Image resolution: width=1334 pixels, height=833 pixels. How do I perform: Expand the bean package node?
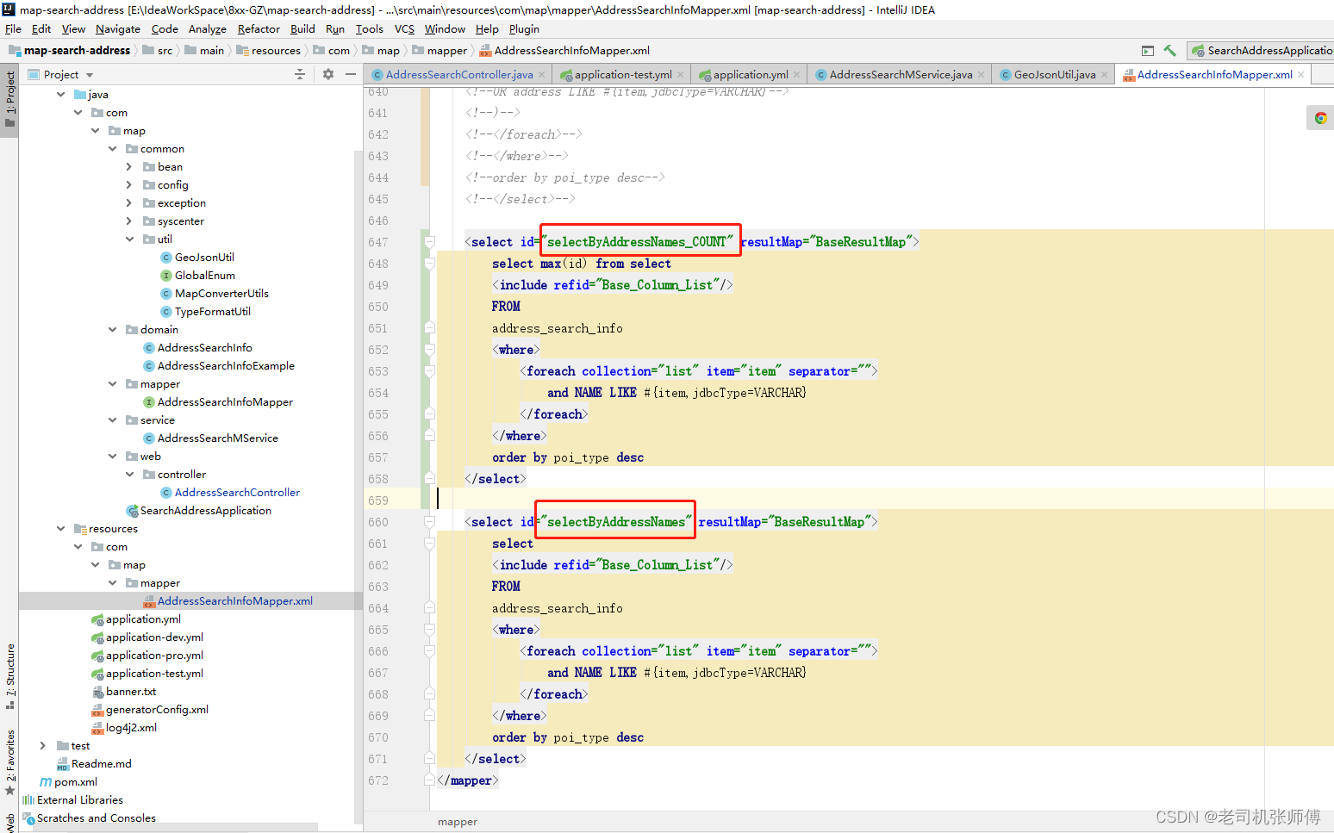coord(128,166)
